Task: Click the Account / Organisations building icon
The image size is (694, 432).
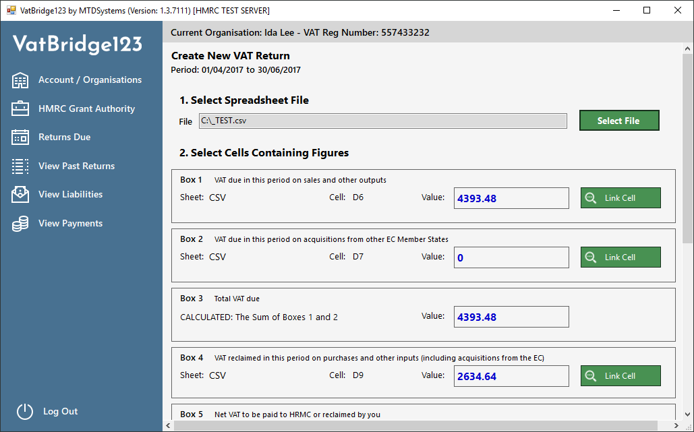Action: pos(20,80)
